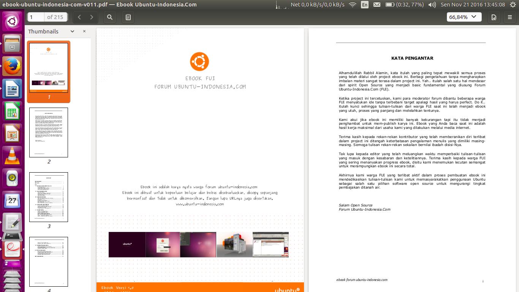519x292 pixels.
Task: Open LibreOffice Impress from the launcher
Action: tap(13, 133)
